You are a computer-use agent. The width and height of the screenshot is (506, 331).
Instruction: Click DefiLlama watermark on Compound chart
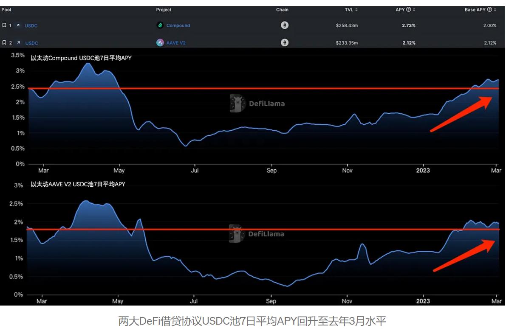tap(257, 104)
